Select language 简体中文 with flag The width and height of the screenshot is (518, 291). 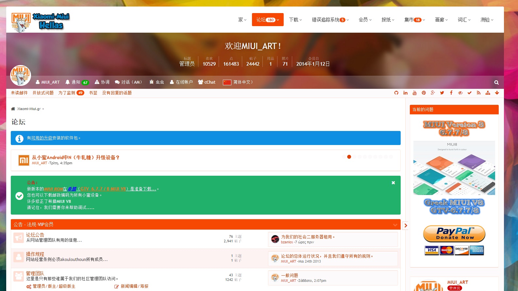(x=238, y=82)
